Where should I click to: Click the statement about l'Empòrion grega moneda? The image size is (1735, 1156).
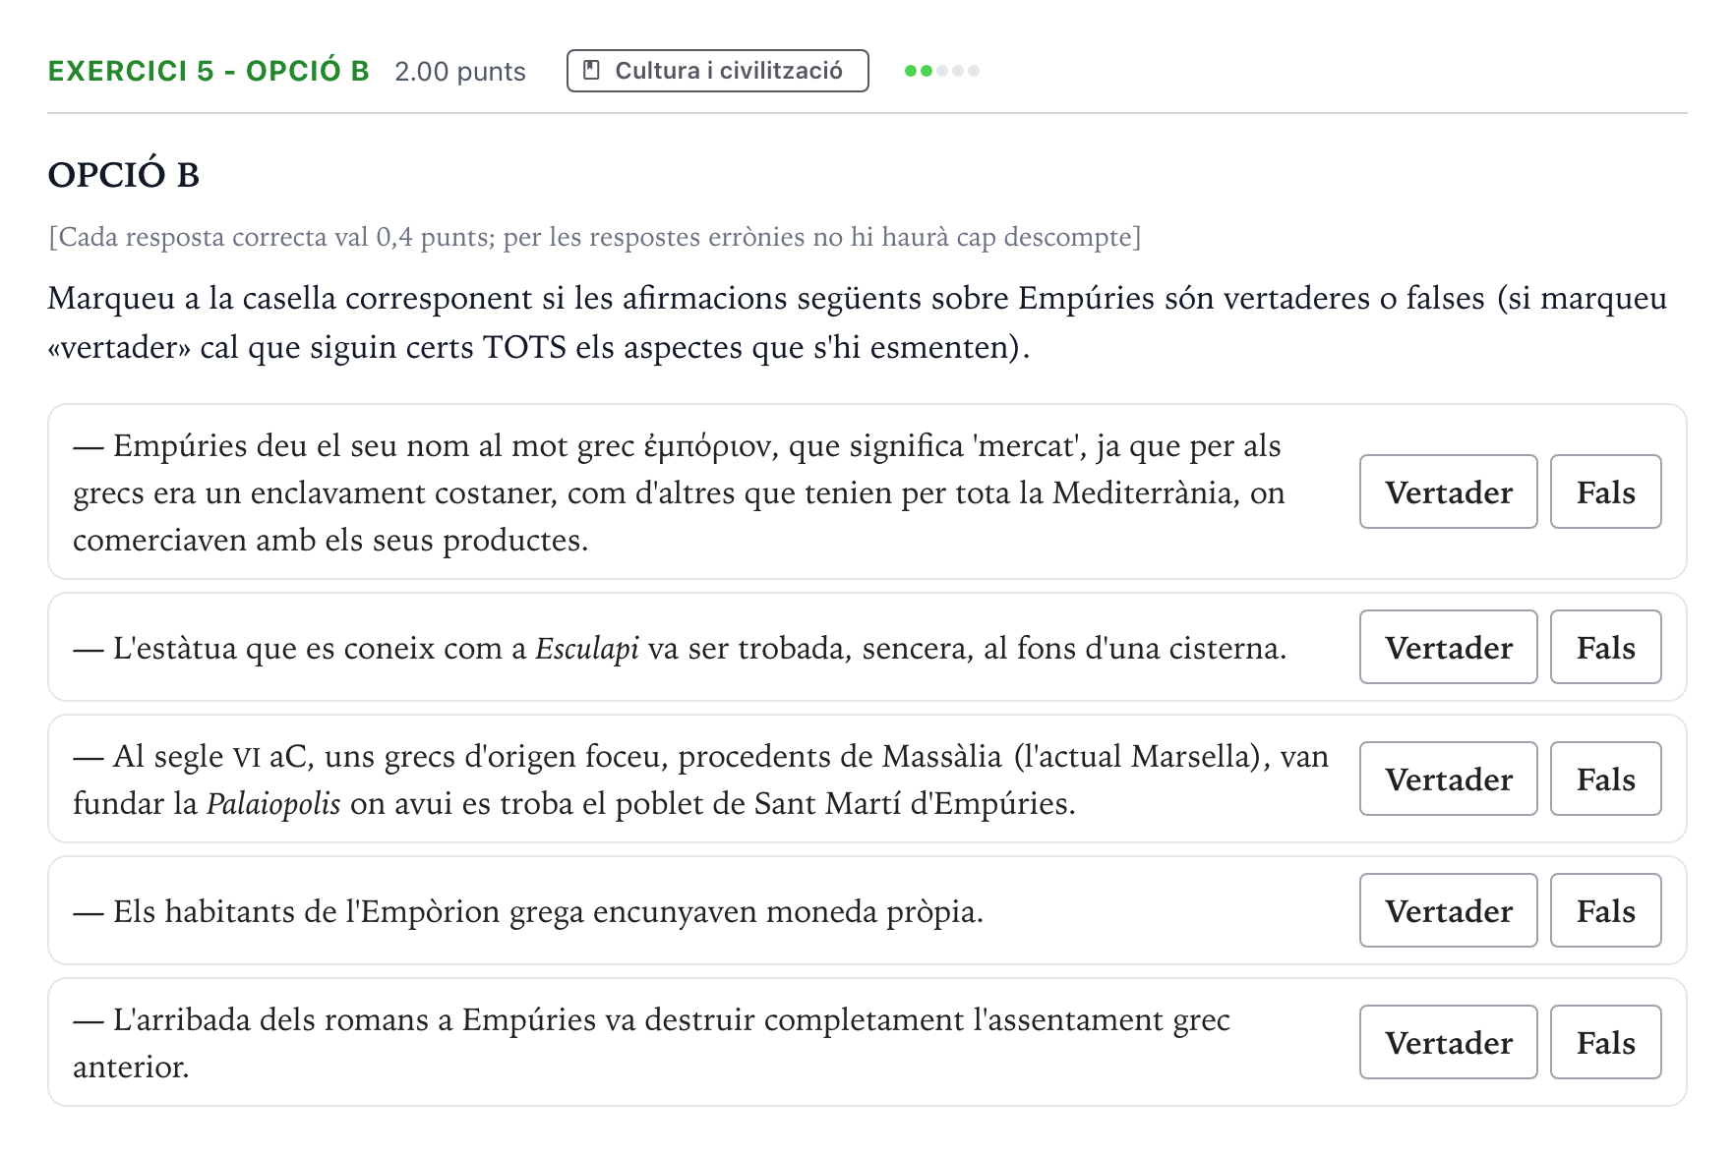point(528,911)
